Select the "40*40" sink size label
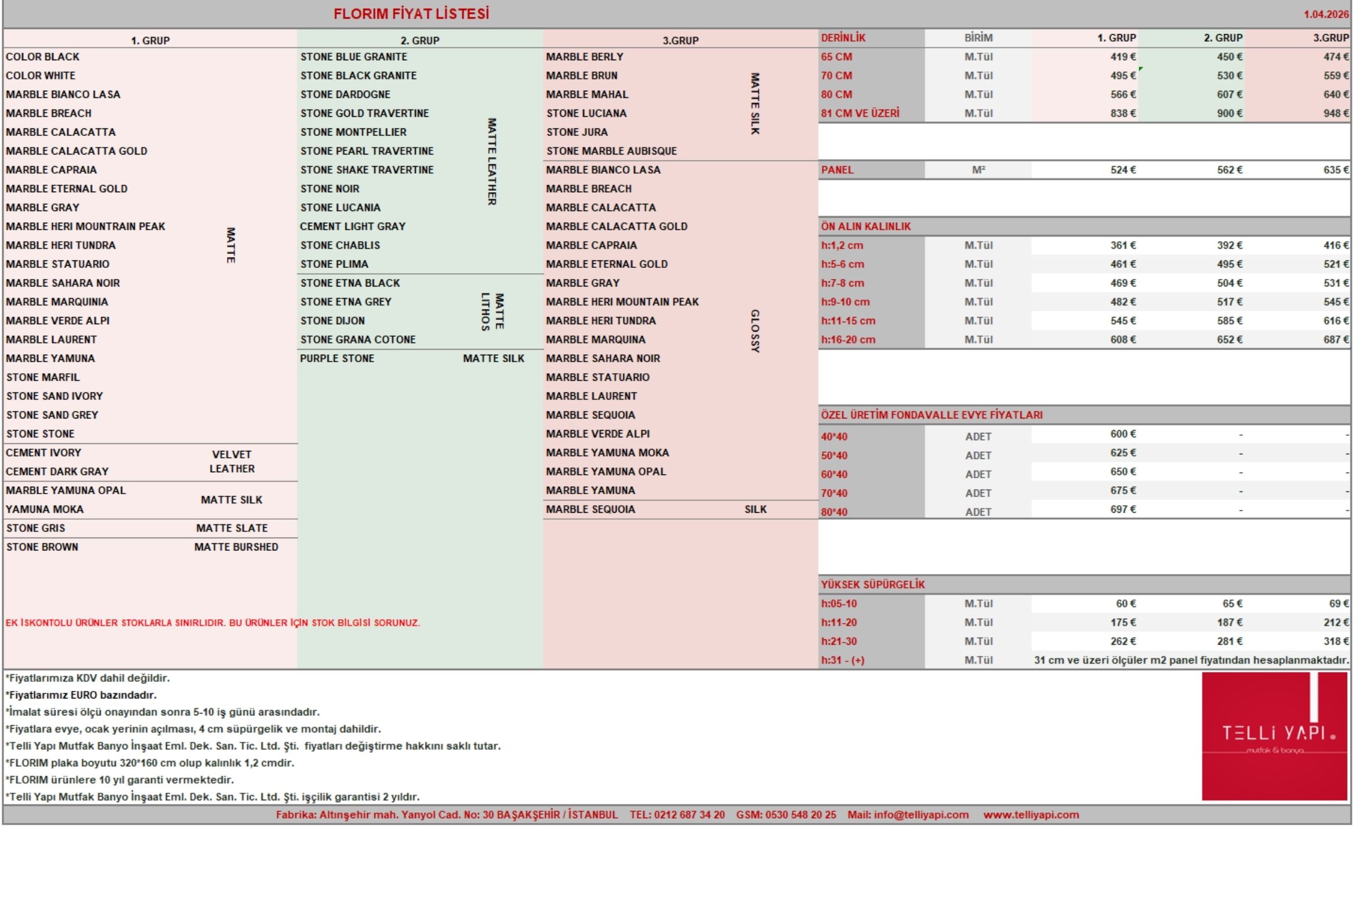This screenshot has height=897, width=1354. coord(834,437)
